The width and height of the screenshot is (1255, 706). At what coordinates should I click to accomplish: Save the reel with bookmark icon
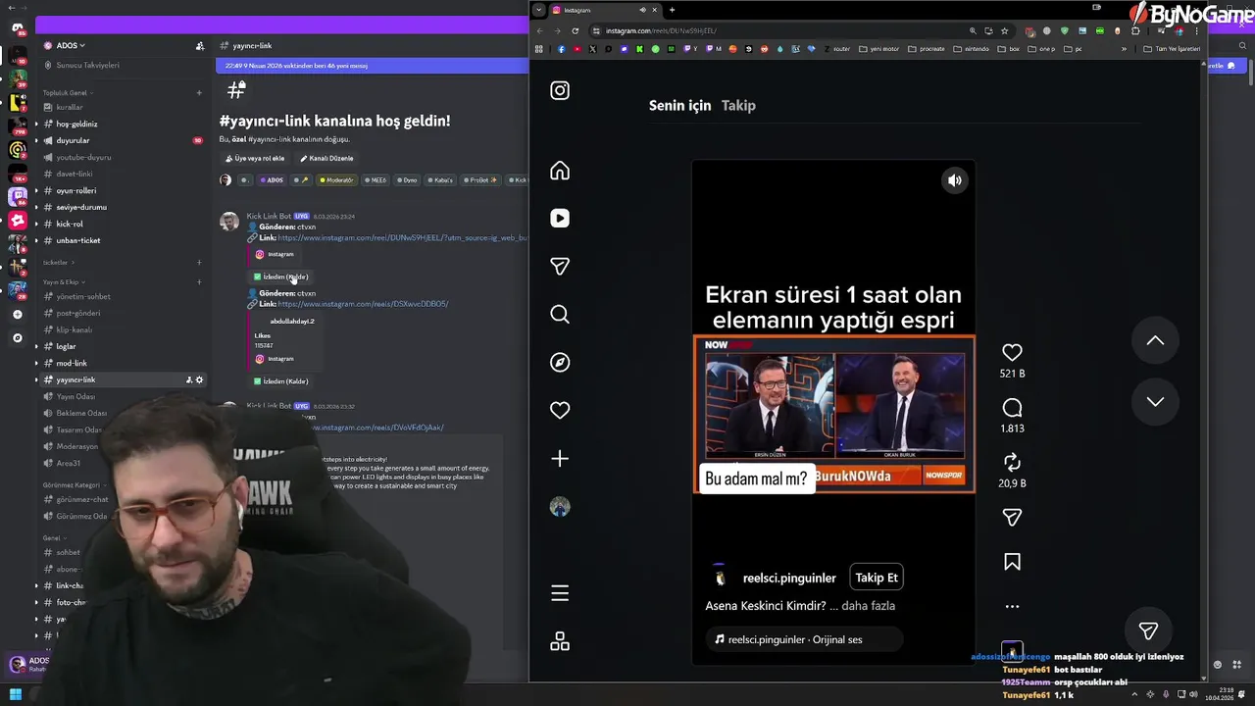click(x=1012, y=562)
